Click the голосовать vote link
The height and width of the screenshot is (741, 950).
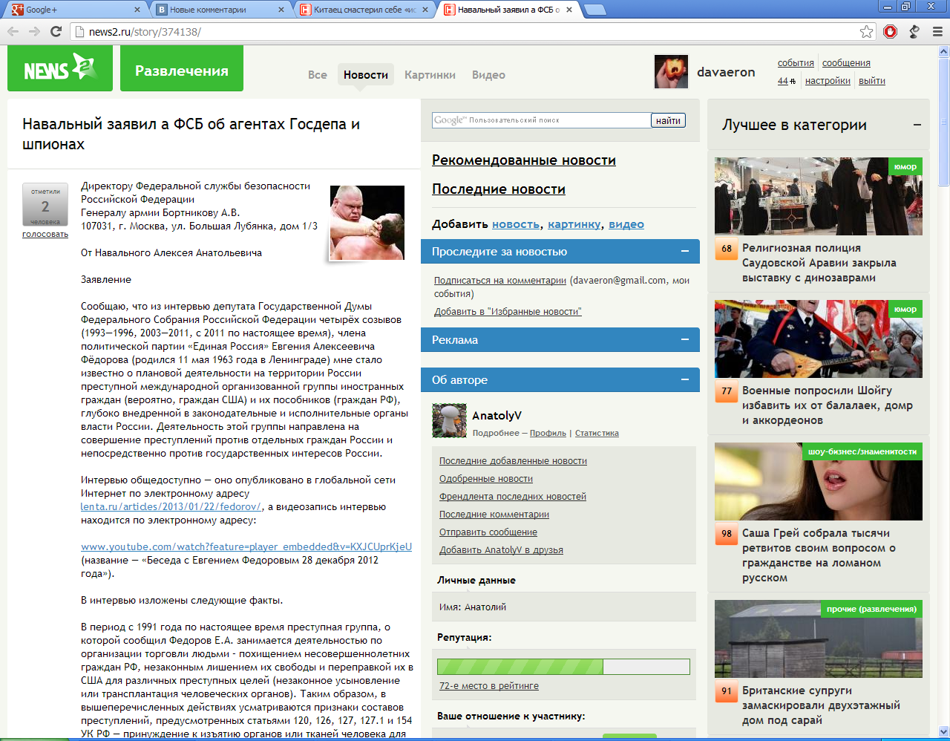[45, 234]
